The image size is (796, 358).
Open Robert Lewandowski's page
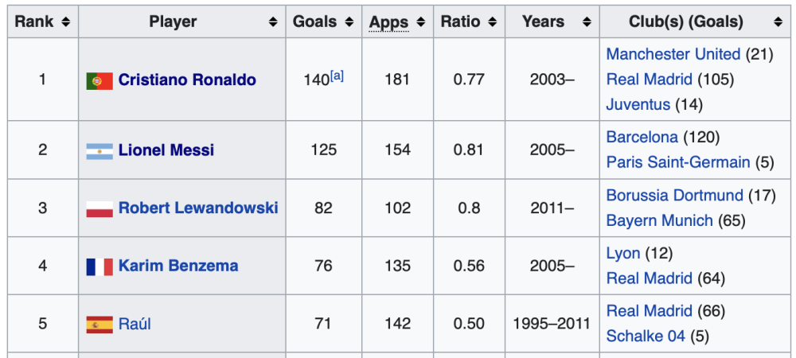point(198,208)
